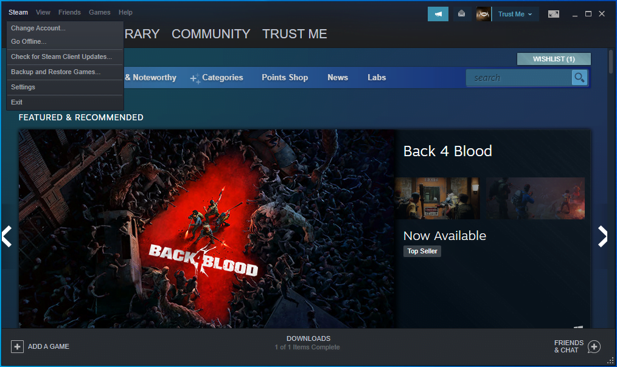Click the Add a Game label
617x367 pixels.
pos(49,346)
